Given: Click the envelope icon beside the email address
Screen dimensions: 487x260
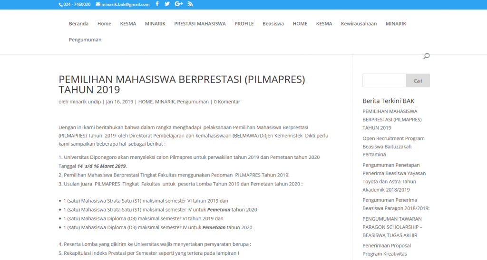Looking at the screenshot, I should click(98, 4).
